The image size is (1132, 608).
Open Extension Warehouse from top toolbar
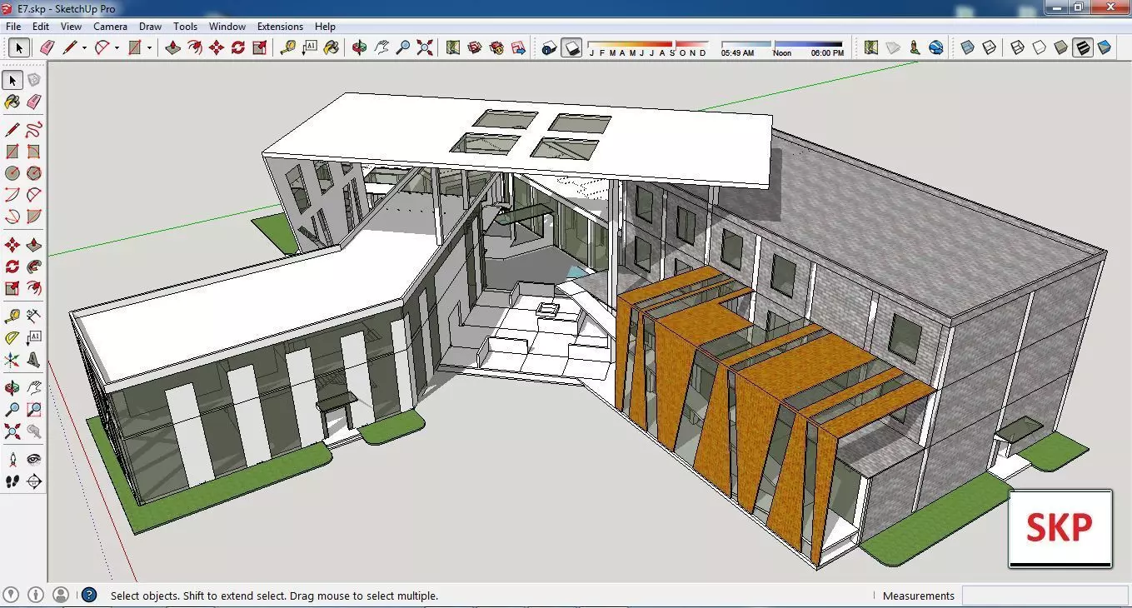pyautogui.click(x=496, y=47)
